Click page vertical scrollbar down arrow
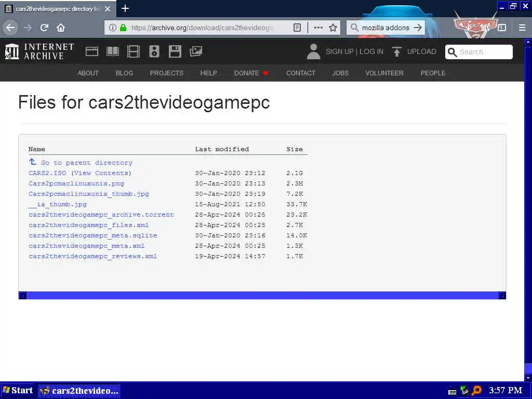 click(528, 377)
